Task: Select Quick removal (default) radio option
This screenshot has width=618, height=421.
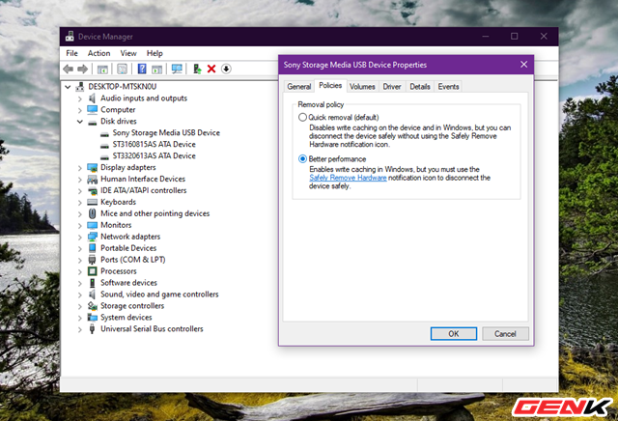Action: tap(303, 117)
